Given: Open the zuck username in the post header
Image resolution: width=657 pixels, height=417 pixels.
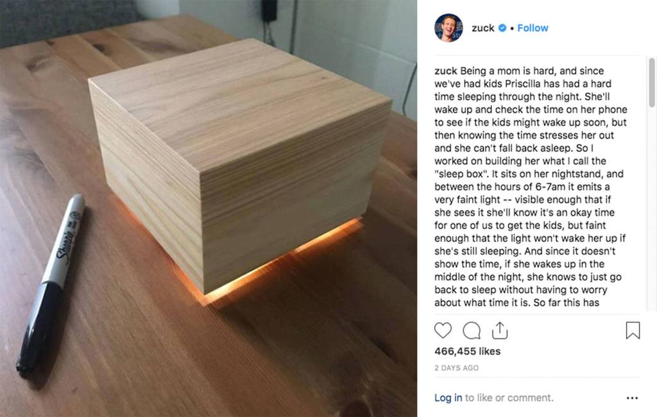Looking at the screenshot, I should tap(483, 28).
